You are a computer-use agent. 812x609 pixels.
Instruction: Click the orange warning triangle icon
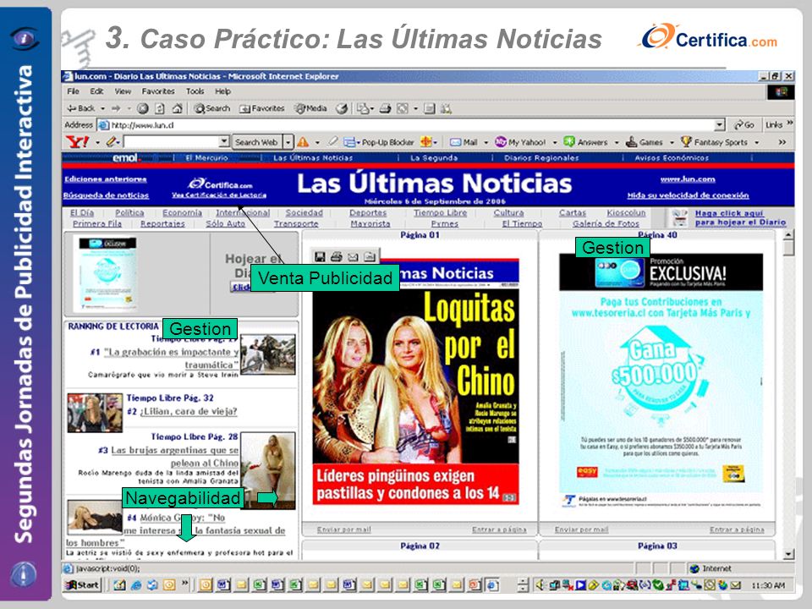(303, 141)
